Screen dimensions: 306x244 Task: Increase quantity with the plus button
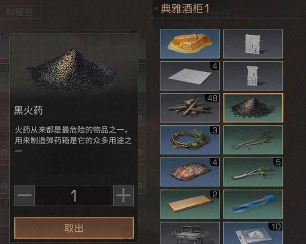123,195
